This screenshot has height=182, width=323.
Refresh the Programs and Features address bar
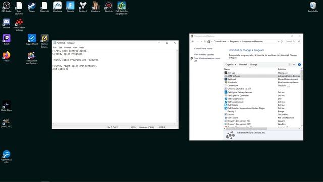point(282,41)
